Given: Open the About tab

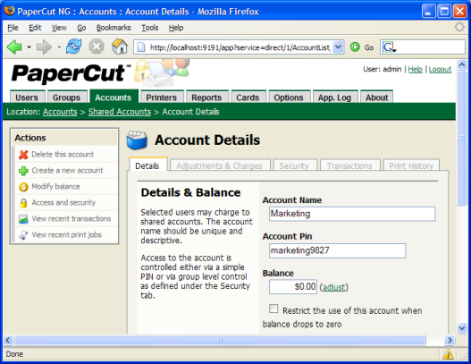Looking at the screenshot, I should click(x=376, y=97).
